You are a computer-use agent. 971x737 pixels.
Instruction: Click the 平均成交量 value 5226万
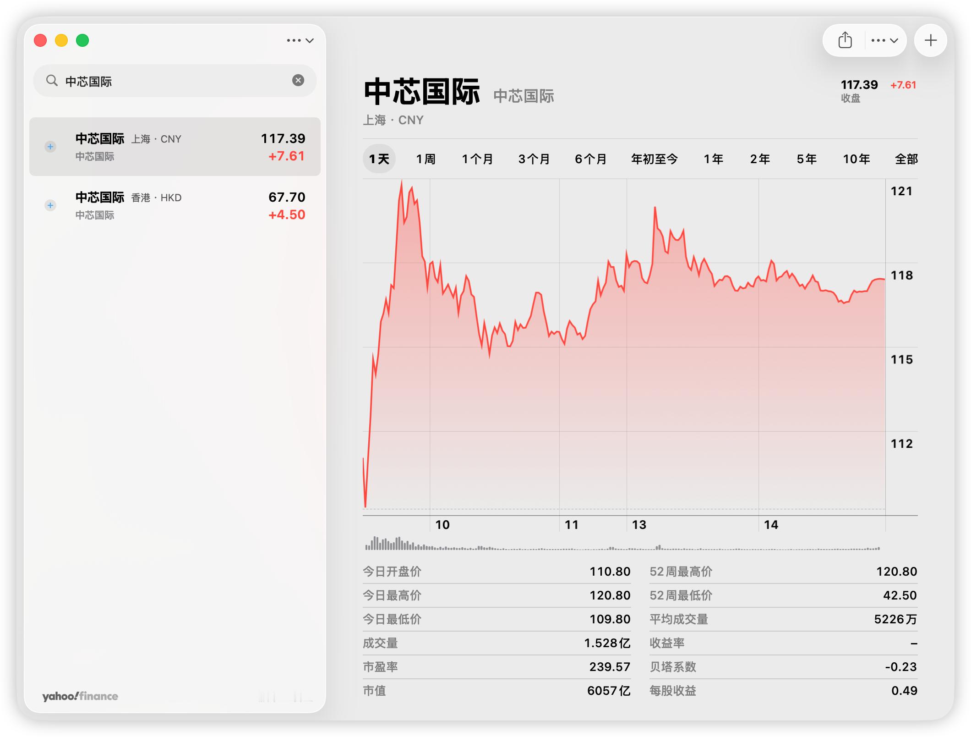tap(895, 619)
